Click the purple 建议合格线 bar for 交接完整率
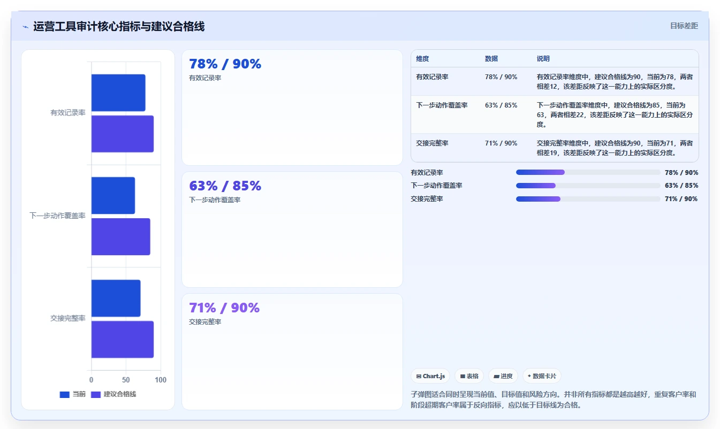Viewport: 720px width, 429px height. [x=123, y=339]
